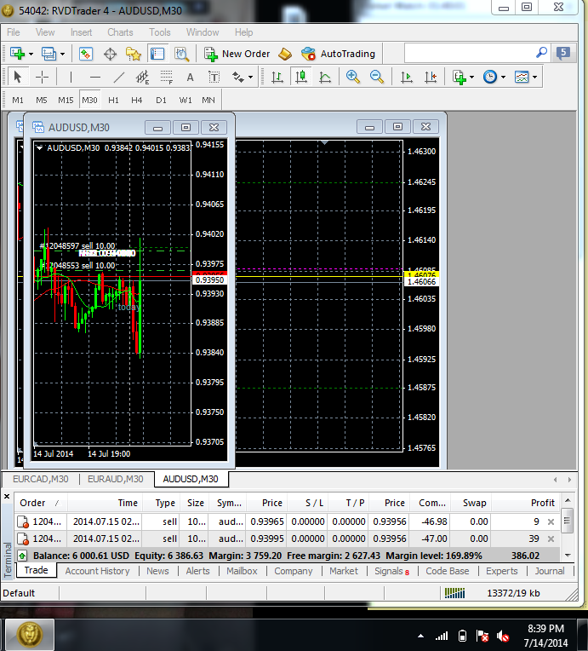
Task: Select the Trendline drawing tool
Action: point(118,78)
